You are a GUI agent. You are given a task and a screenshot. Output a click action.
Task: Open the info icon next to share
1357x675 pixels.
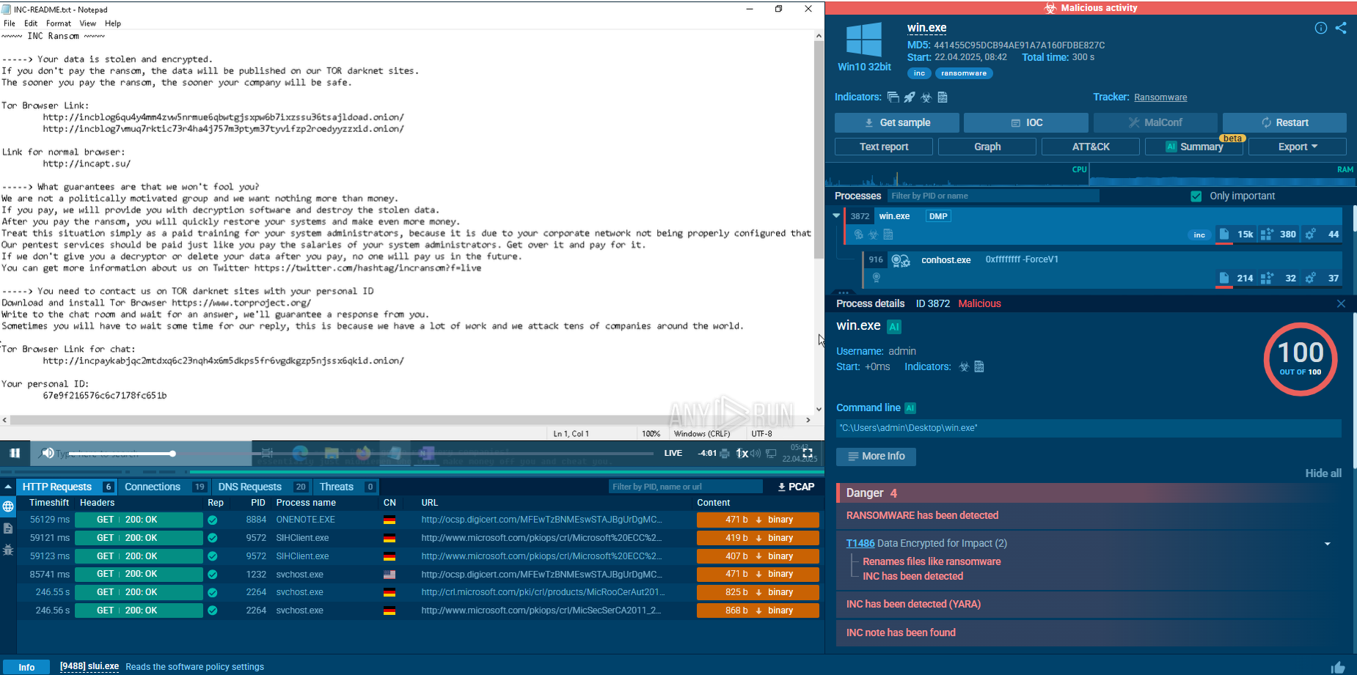pos(1320,28)
